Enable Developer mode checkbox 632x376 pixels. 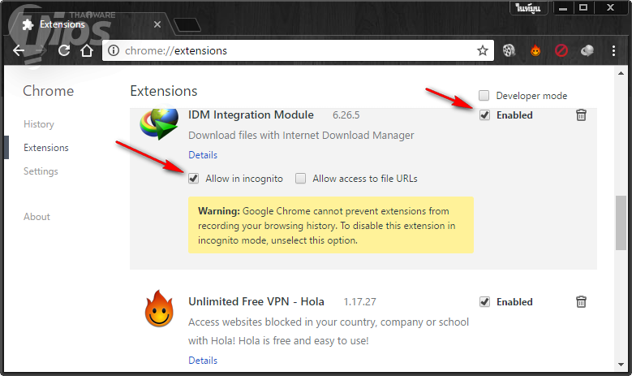[x=484, y=95]
